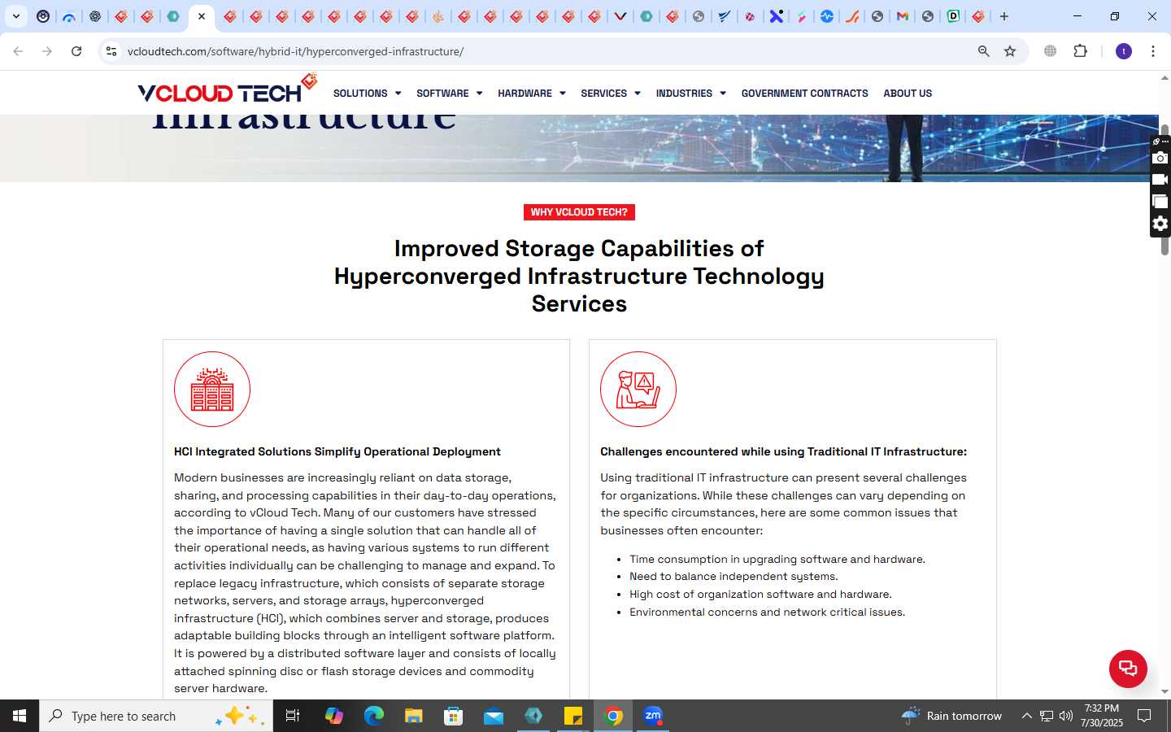
Task: View site information in address bar
Action: (111, 51)
